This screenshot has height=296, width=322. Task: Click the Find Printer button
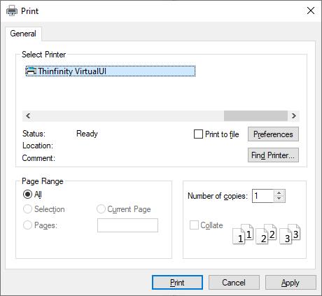(273, 155)
